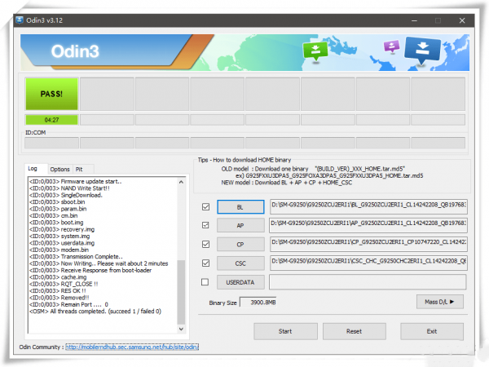Screen dimensions: 489x367
Task: Expand the Mass D/L option
Action: [x=440, y=302]
